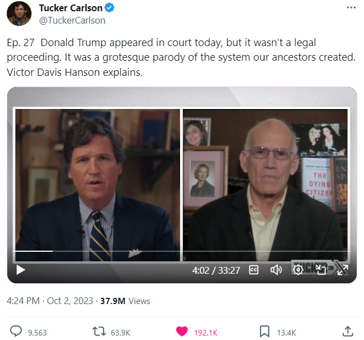Open the @TuckerCarlson handle link

click(x=72, y=20)
